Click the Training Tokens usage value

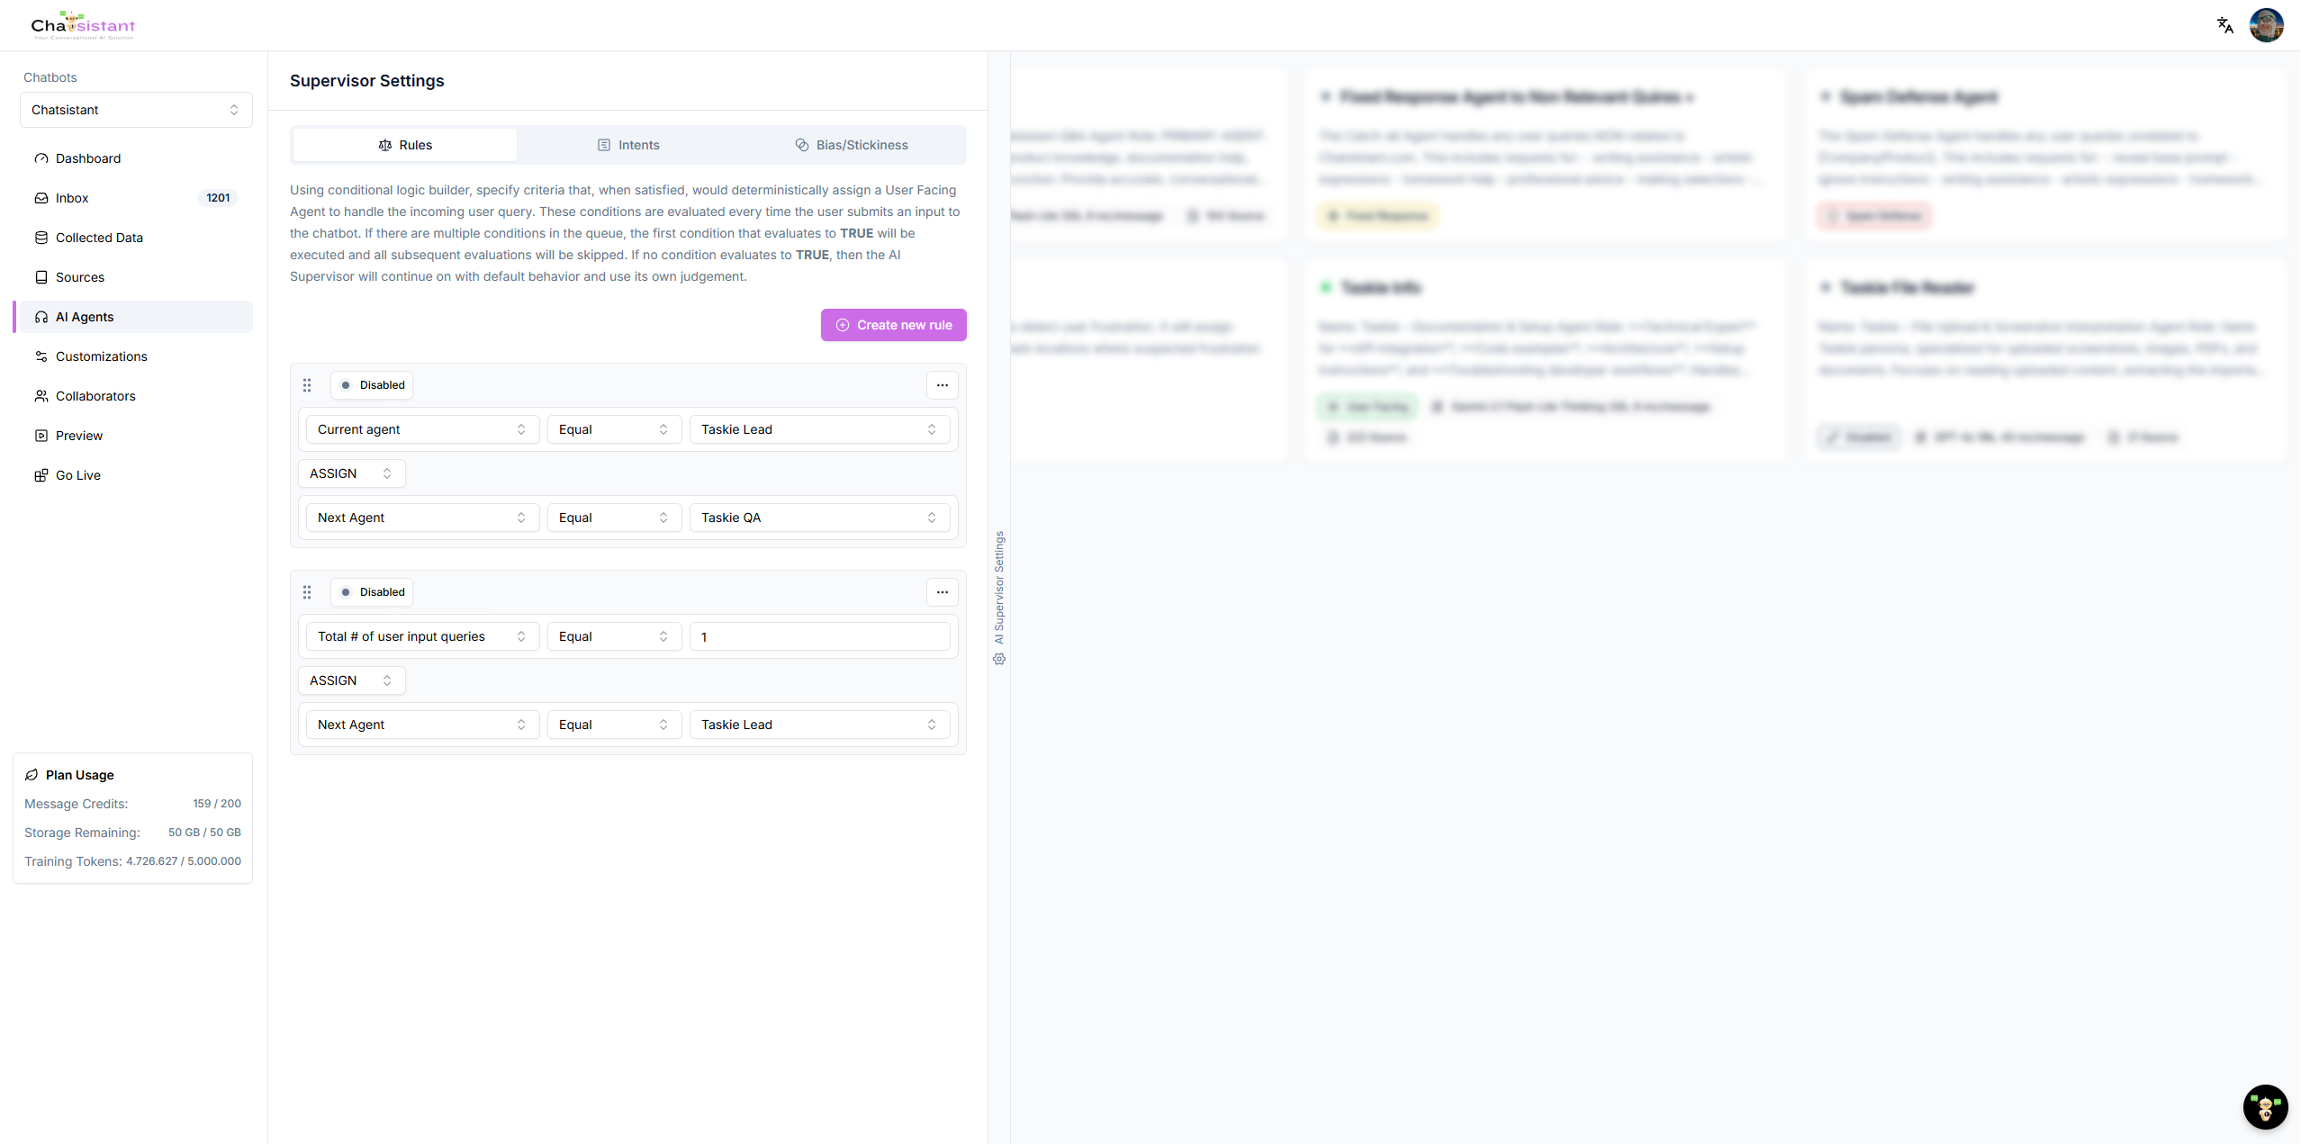coord(184,861)
